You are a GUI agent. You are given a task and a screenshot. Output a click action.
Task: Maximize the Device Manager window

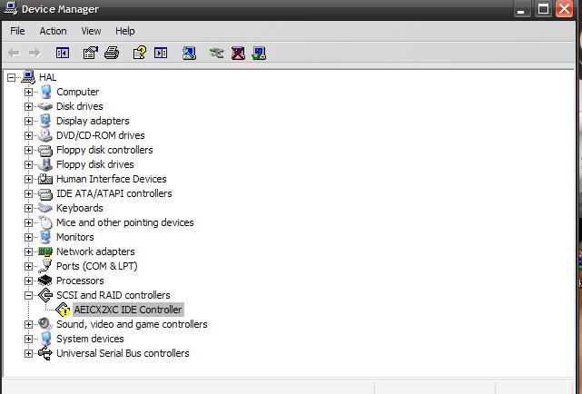point(543,9)
